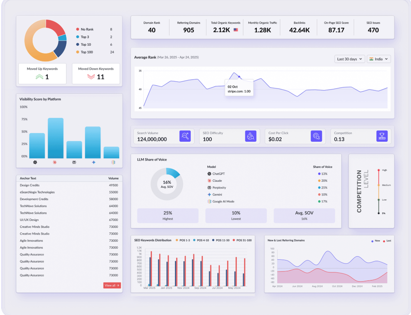Open the India country dropdown
This screenshot has width=411, height=315.
pyautogui.click(x=379, y=59)
